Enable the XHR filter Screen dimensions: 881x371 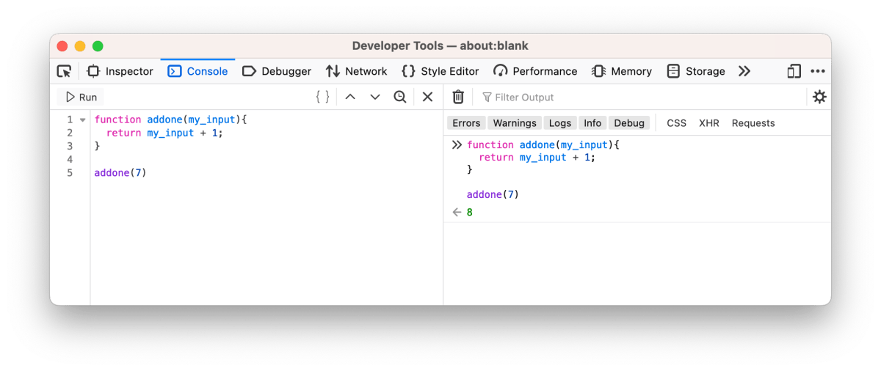(708, 123)
